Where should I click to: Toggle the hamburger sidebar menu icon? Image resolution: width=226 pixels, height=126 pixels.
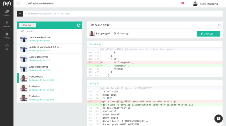tap(18, 3)
